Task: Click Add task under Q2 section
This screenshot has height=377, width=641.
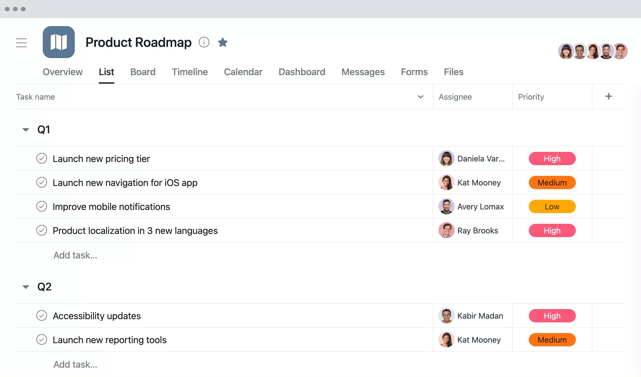Action: [x=76, y=364]
